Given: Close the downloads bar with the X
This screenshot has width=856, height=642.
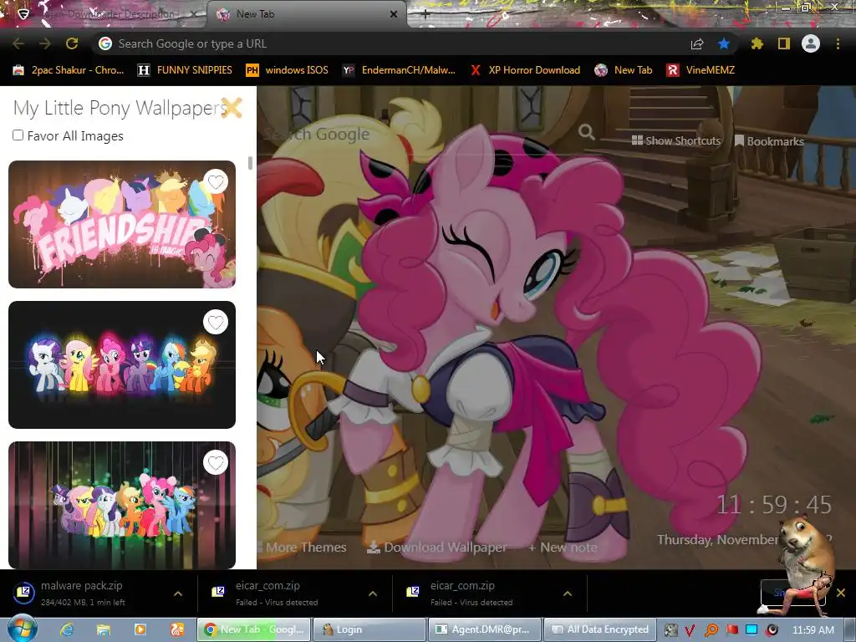Looking at the screenshot, I should 841,593.
